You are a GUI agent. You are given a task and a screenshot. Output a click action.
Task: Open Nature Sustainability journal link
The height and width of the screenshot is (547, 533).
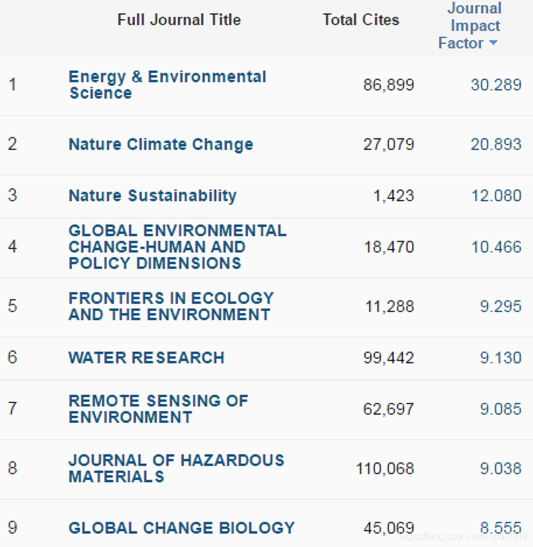click(152, 195)
